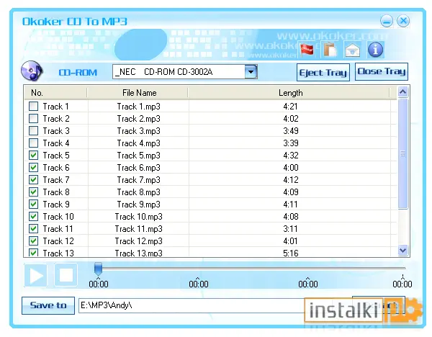The image size is (432, 337).
Task: Click the CD music disc icon
Action: (32, 71)
